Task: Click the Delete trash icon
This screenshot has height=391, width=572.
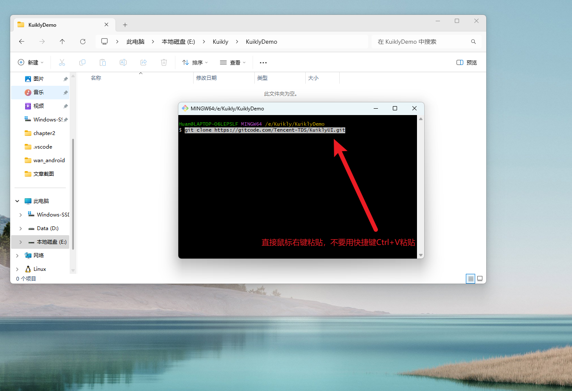Action: 164,62
